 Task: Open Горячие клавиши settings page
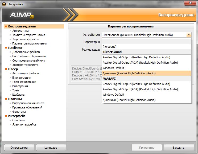[24, 82]
